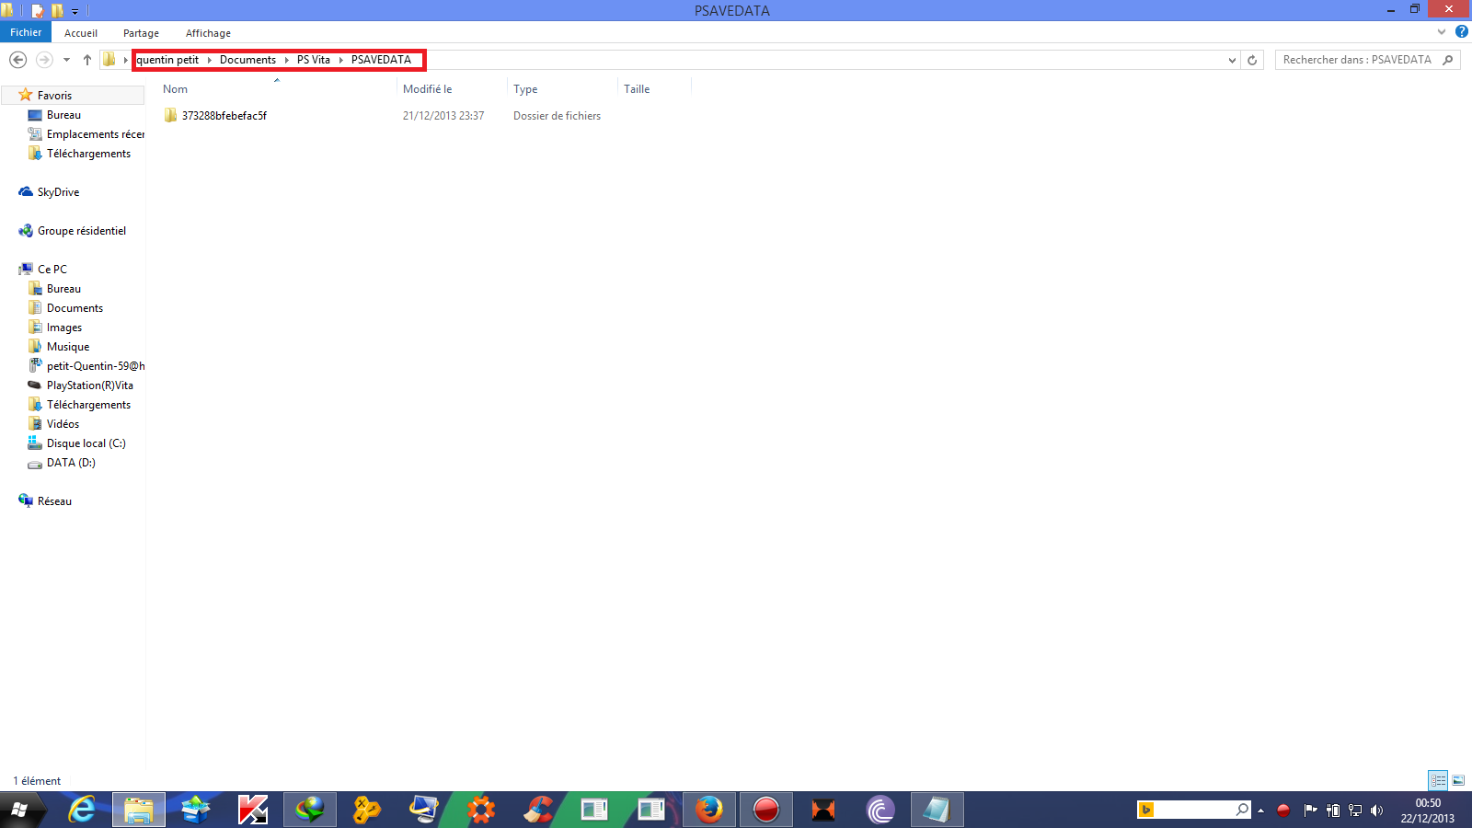Select Favoris in the navigation pane
The height and width of the screenshot is (828, 1472).
[54, 96]
